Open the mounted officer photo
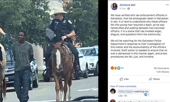This screenshot has width=170, height=102. click(x=49, y=51)
